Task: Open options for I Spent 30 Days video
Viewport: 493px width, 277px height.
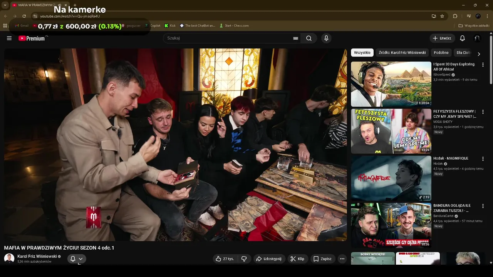Action: click(x=483, y=65)
